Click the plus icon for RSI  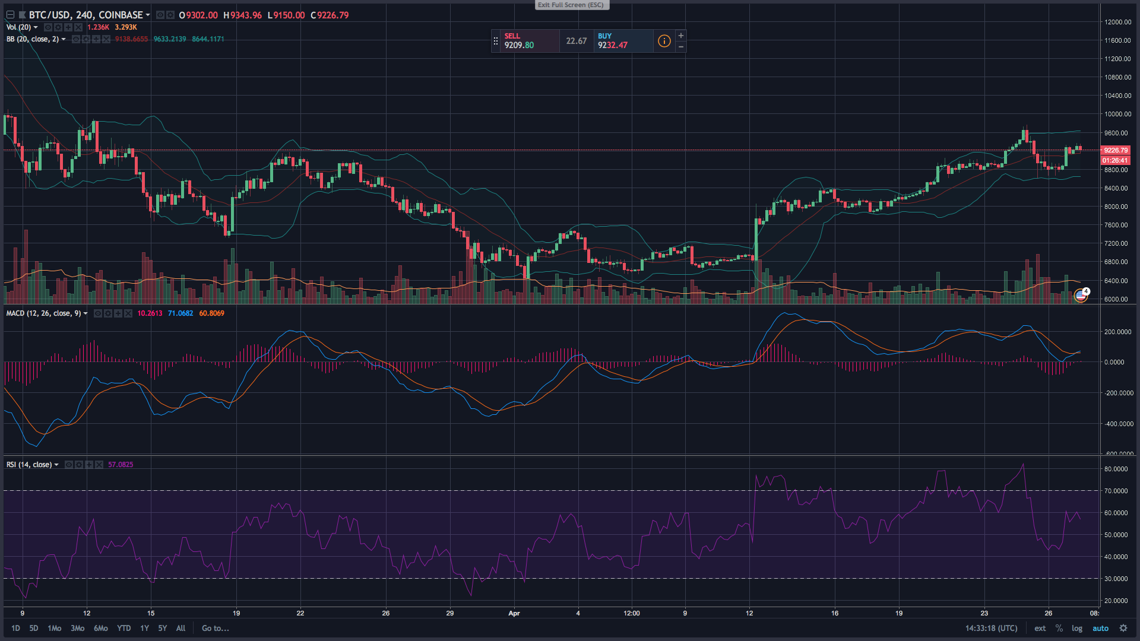[x=89, y=465]
